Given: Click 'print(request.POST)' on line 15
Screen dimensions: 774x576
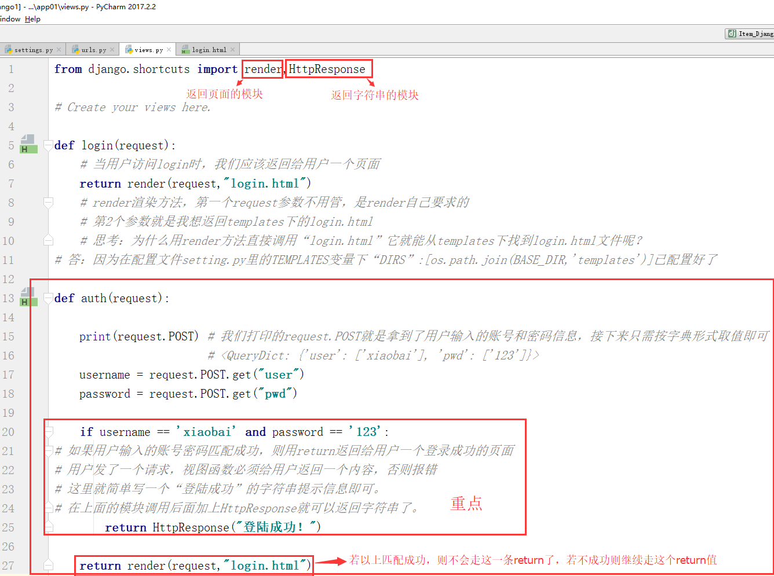Looking at the screenshot, I should (139, 336).
